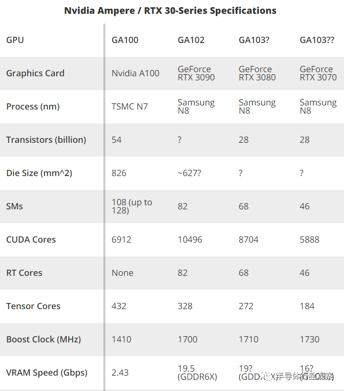This screenshot has width=344, height=391.
Task: Click the '~627?' die size value
Action: click(189, 173)
